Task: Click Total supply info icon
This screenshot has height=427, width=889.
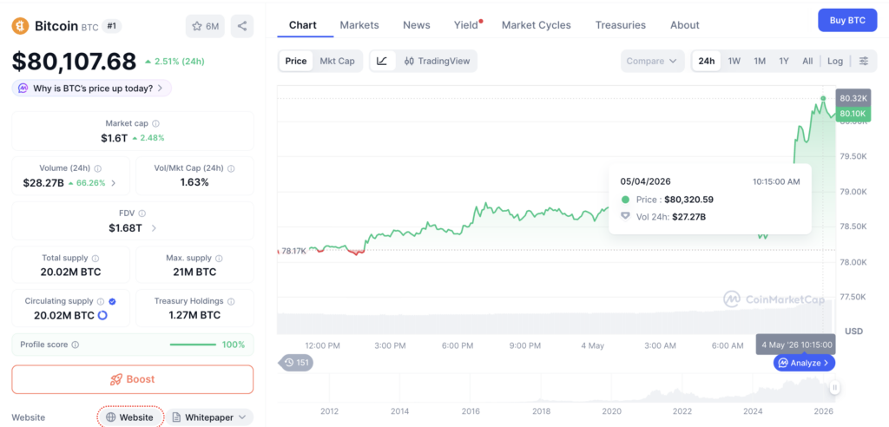Action: (95, 258)
